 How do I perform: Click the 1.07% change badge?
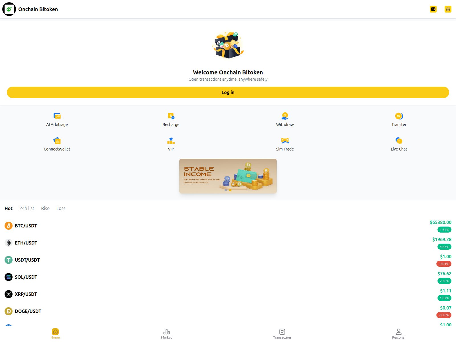tap(444, 298)
